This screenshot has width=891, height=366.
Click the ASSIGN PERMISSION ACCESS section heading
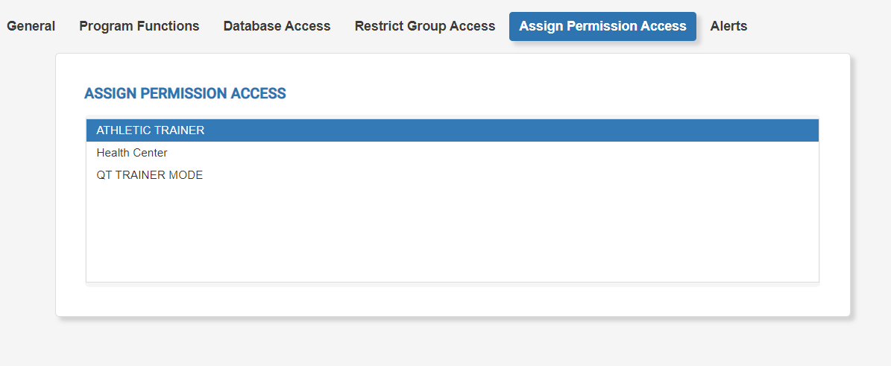(x=185, y=94)
